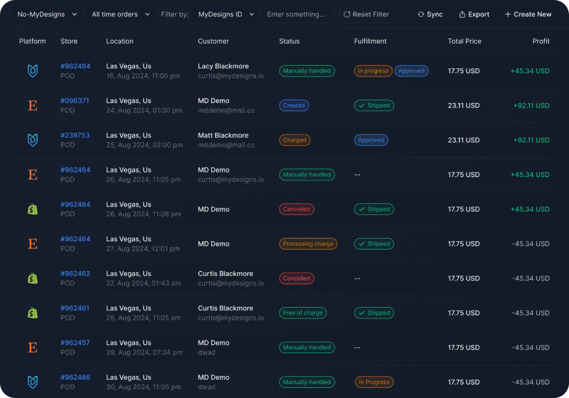
Task: Expand the All time orders dropdown
Action: point(121,15)
